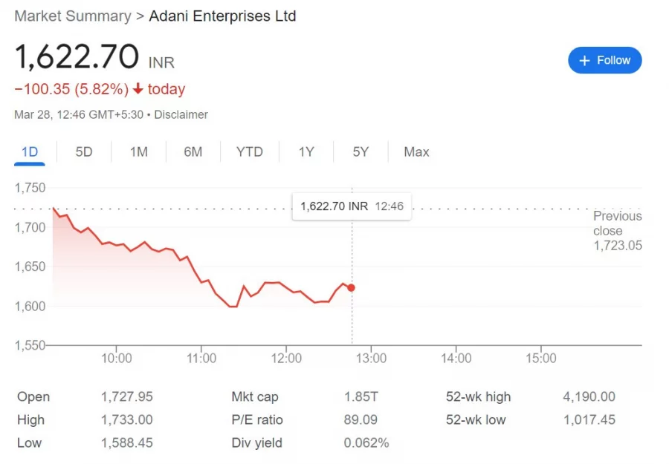Screen dimensions: 669x464
Task: Click the red data point marker on the chart
Action: pos(351,287)
